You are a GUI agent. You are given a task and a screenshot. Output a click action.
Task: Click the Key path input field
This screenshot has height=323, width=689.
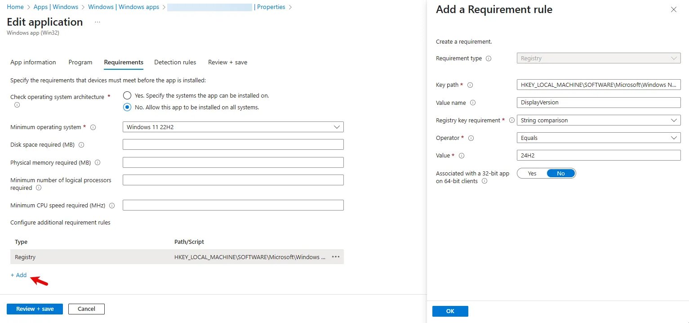pyautogui.click(x=599, y=85)
